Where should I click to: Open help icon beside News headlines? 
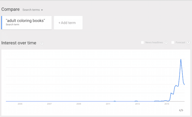[166, 42]
